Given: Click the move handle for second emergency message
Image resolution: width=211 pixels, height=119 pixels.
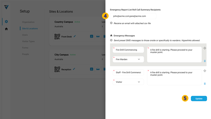Looking at the screenshot, I should click(205, 71).
